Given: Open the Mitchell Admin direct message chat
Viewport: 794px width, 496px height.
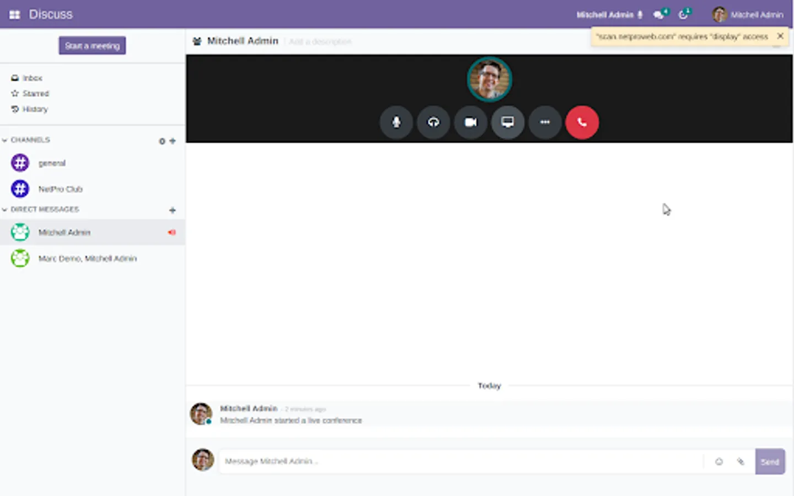Looking at the screenshot, I should point(92,233).
